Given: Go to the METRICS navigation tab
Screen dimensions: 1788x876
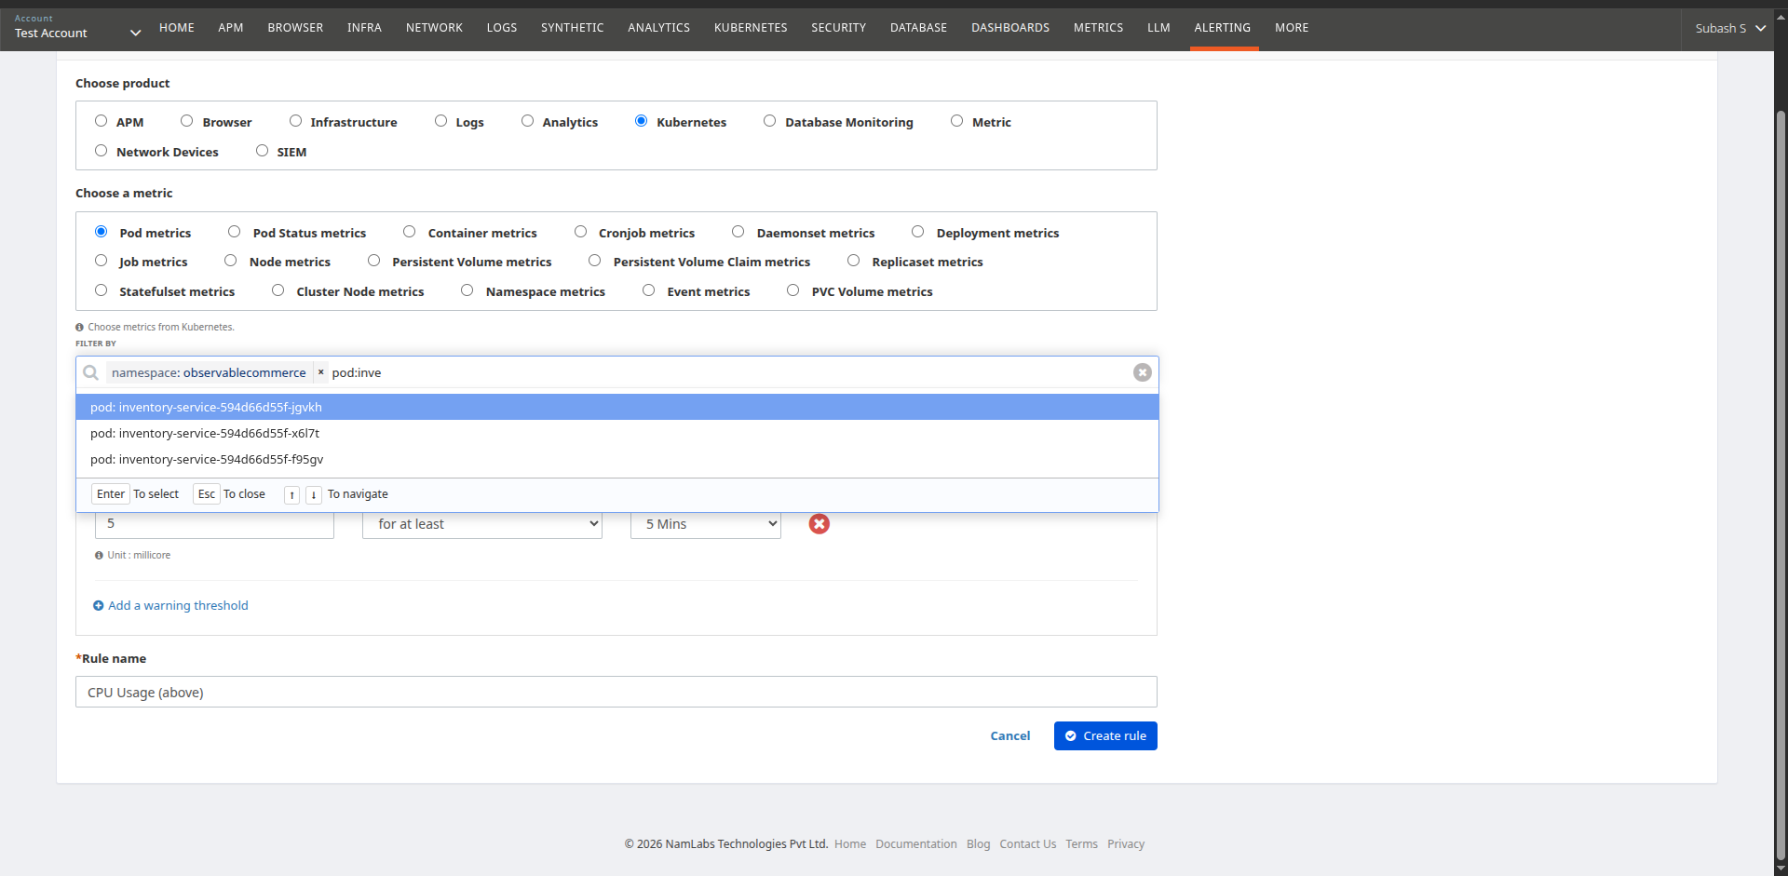Looking at the screenshot, I should click(x=1098, y=28).
